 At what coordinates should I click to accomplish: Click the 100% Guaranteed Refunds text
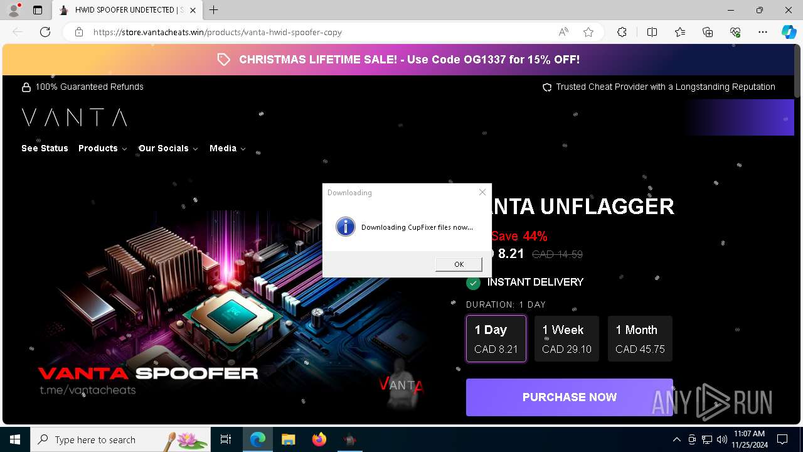pyautogui.click(x=89, y=87)
